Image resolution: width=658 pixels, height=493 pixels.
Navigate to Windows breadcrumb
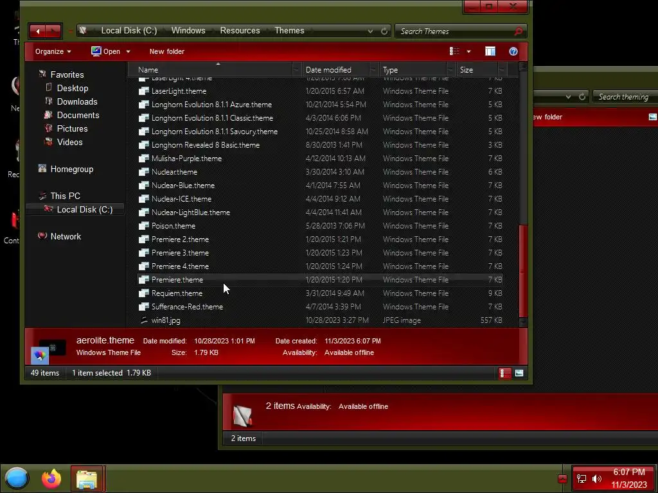(188, 30)
